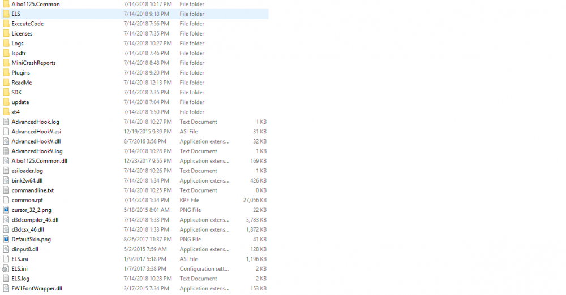
Task: Select the common.rpf file name
Action: coord(27,200)
